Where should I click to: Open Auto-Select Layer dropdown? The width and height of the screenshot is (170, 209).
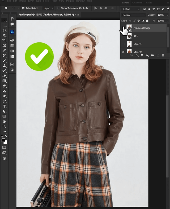click(x=48, y=8)
